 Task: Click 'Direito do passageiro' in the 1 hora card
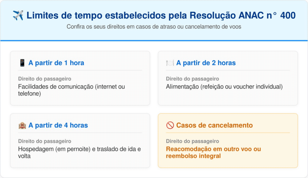tap(45, 79)
